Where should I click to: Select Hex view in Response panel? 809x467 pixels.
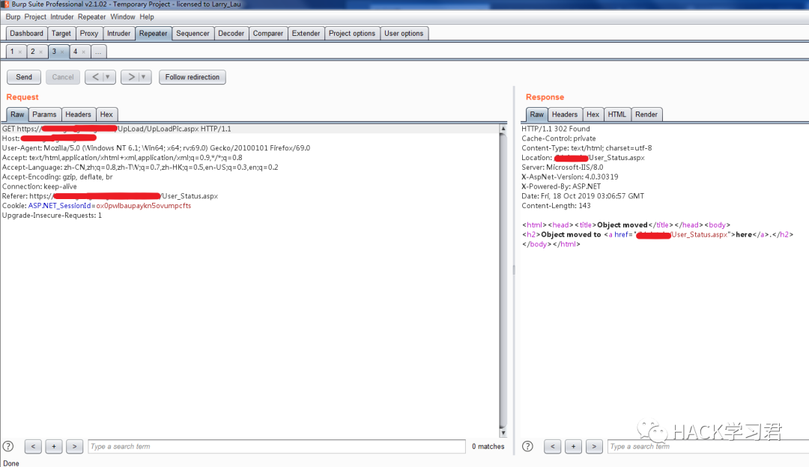pos(593,115)
